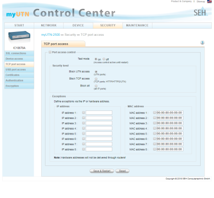Click the myUTN device image thumbnail
Screen dimensions: 214x198
(x=19, y=37)
